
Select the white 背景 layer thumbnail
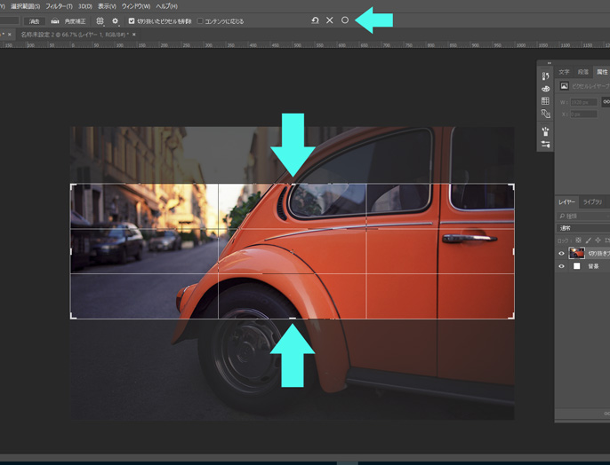[x=576, y=266]
